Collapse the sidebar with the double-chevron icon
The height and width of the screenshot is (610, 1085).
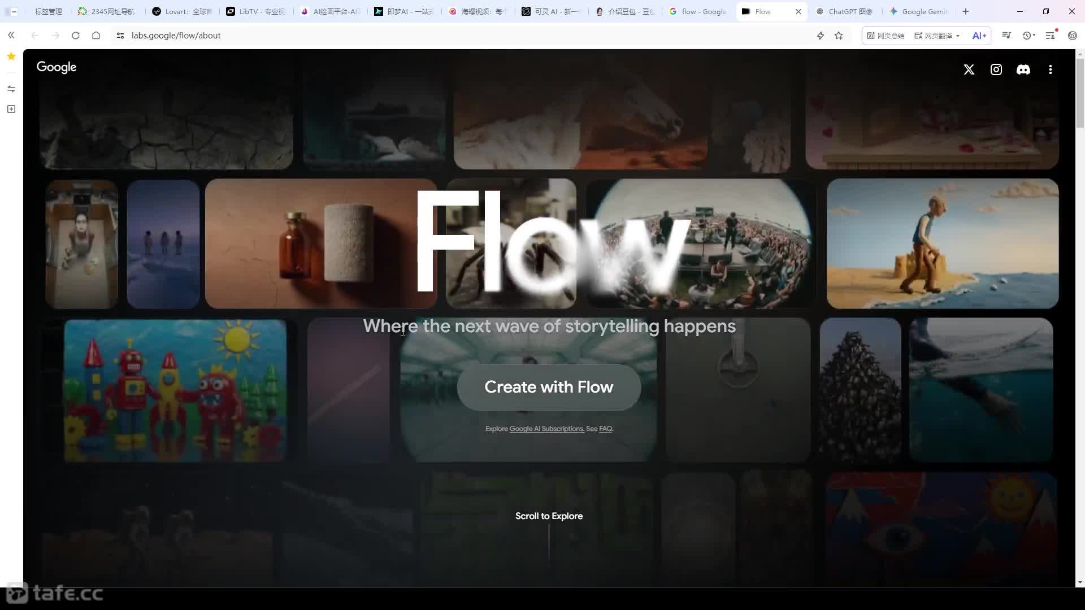point(11,36)
